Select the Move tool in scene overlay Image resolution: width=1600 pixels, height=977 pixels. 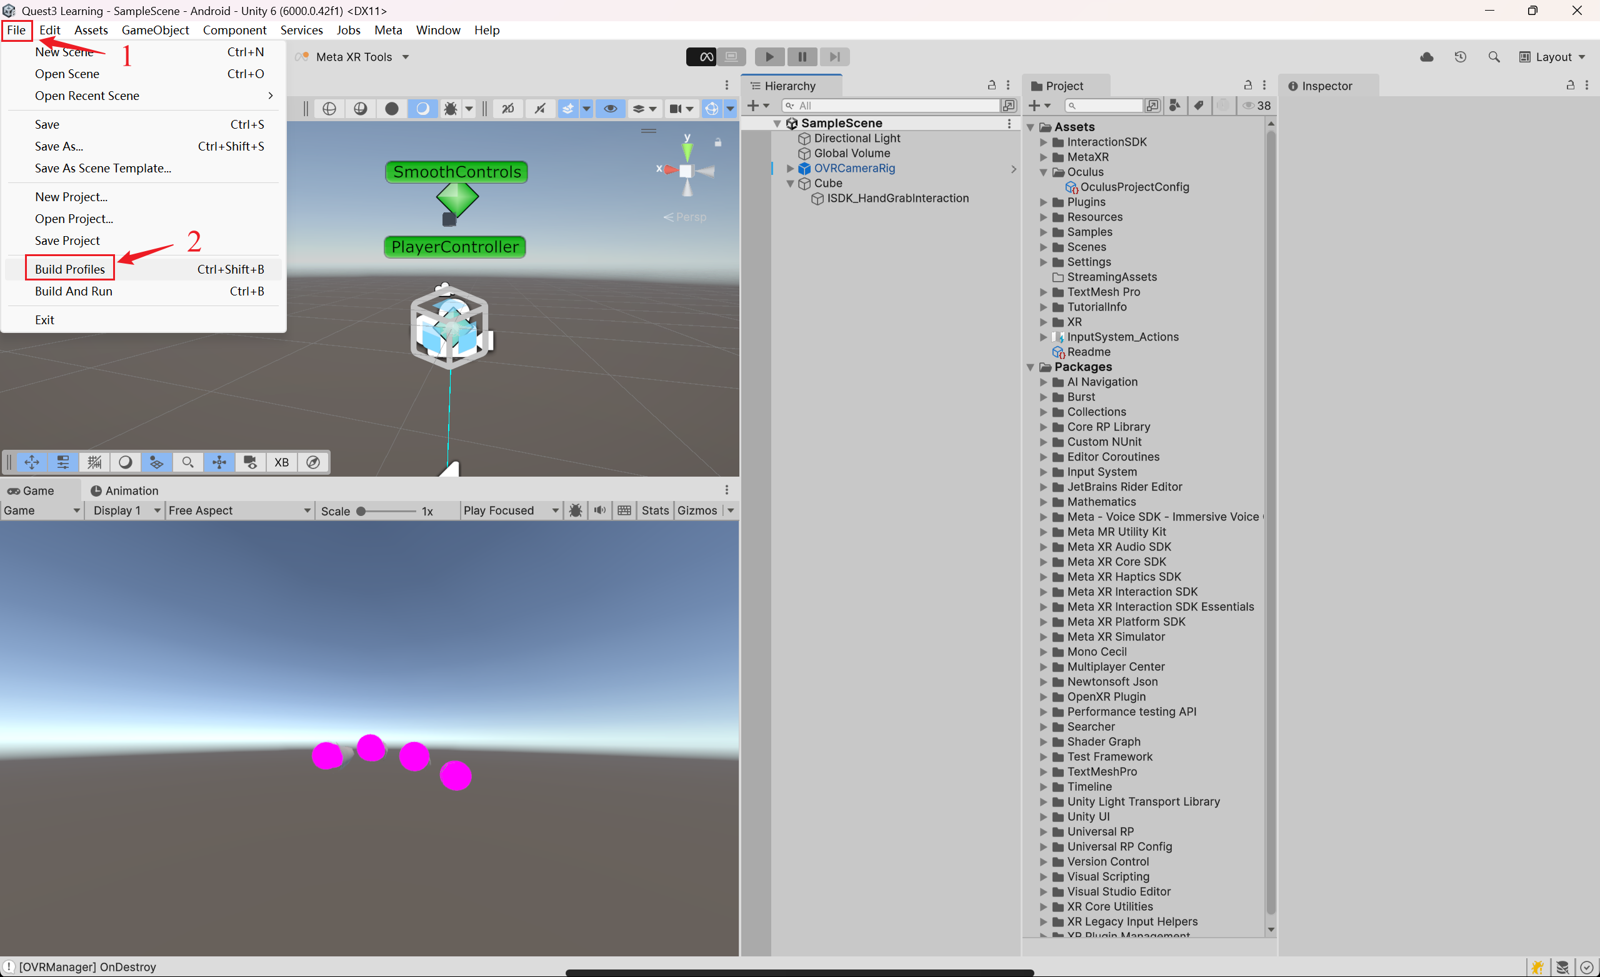pos(31,462)
